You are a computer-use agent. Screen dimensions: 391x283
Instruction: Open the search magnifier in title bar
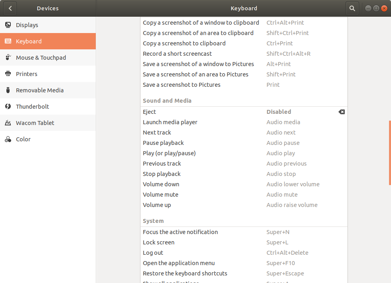(x=352, y=8)
